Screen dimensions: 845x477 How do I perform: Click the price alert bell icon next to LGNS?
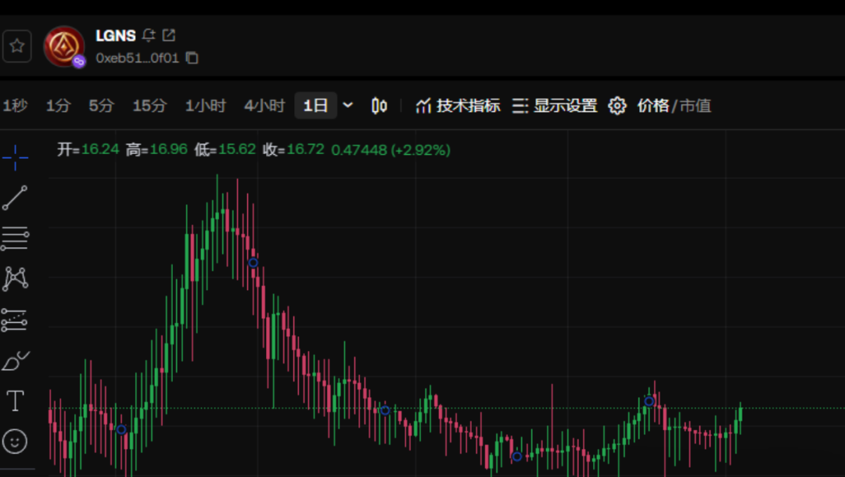tap(149, 35)
